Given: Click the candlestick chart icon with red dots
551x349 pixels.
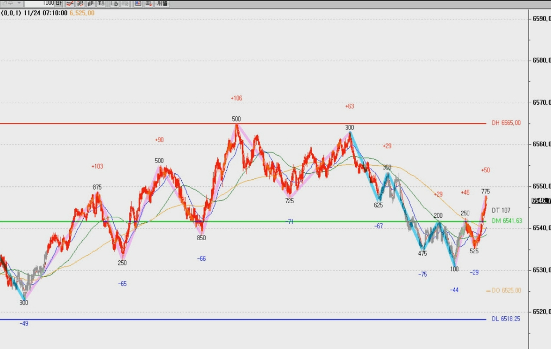Looking at the screenshot, I should click(80, 4).
